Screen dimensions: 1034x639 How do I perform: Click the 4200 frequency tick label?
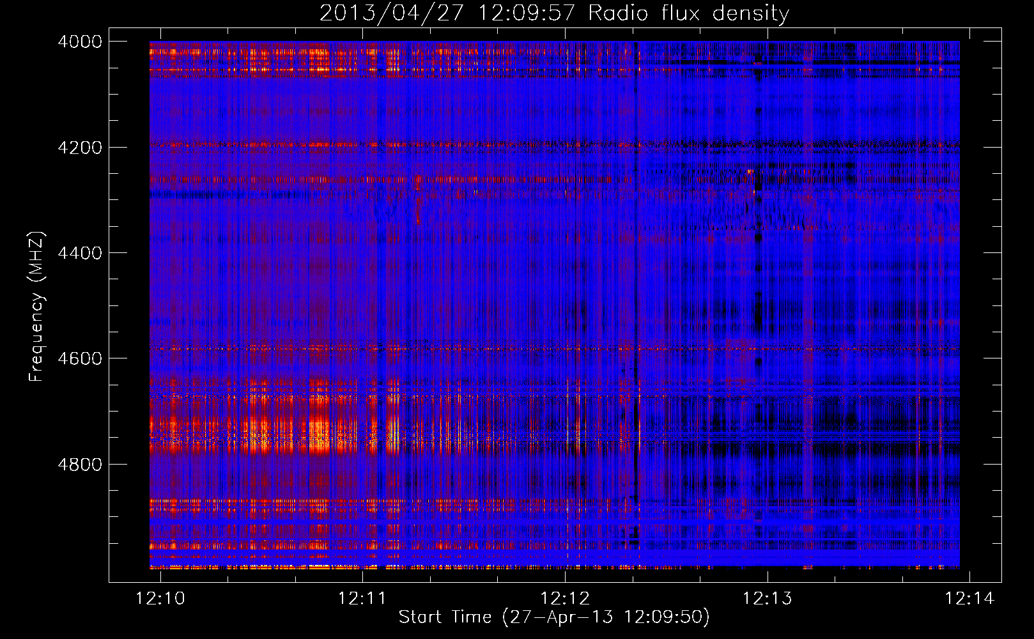click(x=80, y=148)
